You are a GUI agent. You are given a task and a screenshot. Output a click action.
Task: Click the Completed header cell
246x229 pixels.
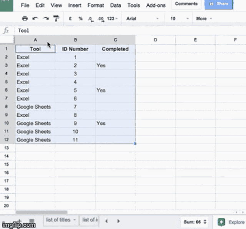point(115,49)
